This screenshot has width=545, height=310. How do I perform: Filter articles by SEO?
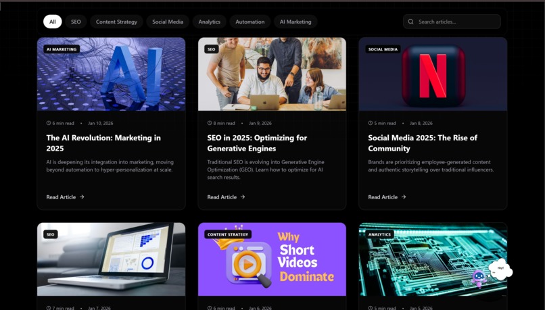click(76, 22)
